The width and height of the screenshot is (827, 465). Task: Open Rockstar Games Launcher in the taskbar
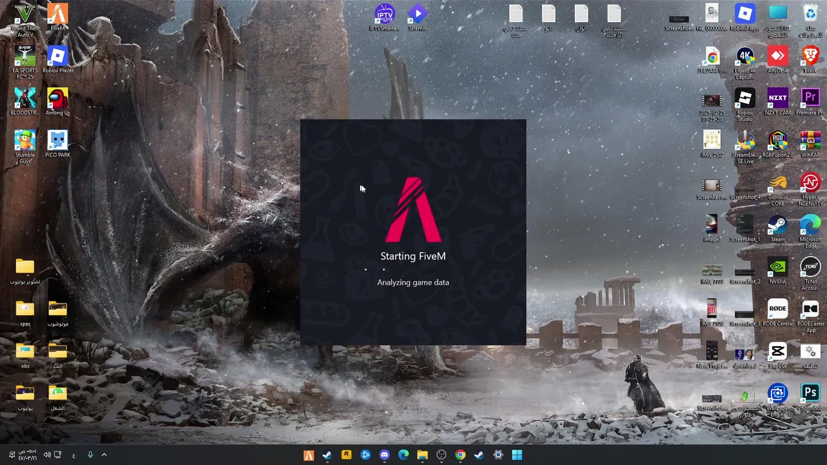(346, 455)
